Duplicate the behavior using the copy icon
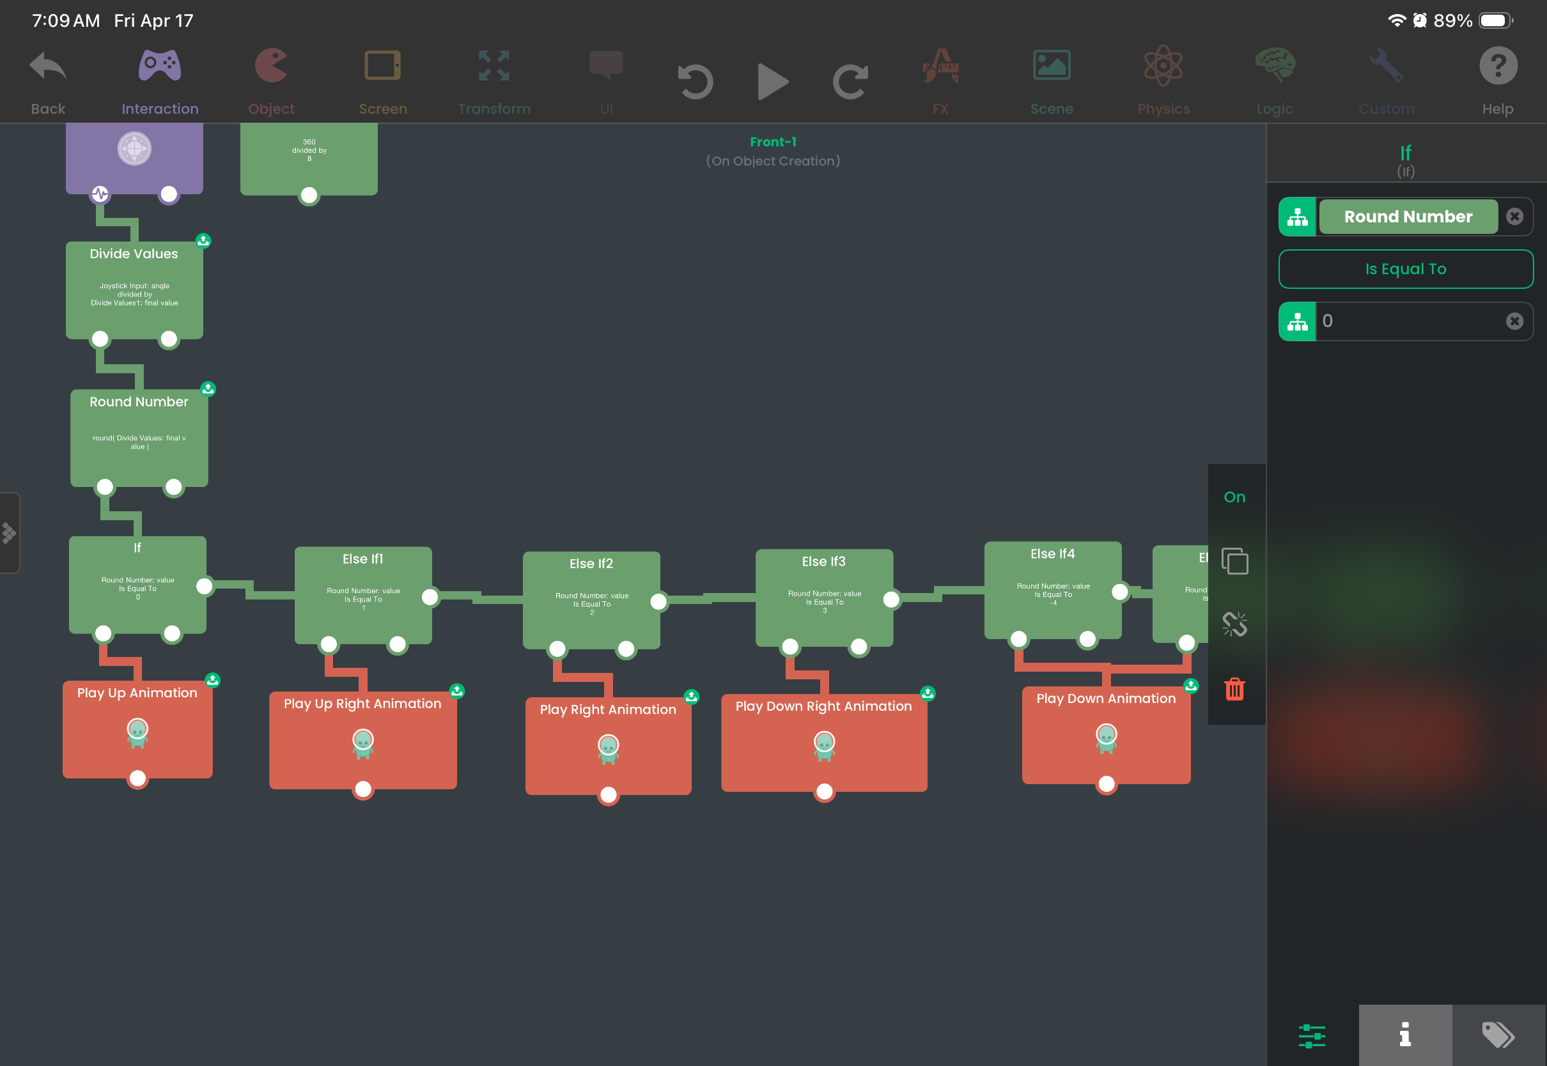The image size is (1547, 1066). pyautogui.click(x=1234, y=560)
